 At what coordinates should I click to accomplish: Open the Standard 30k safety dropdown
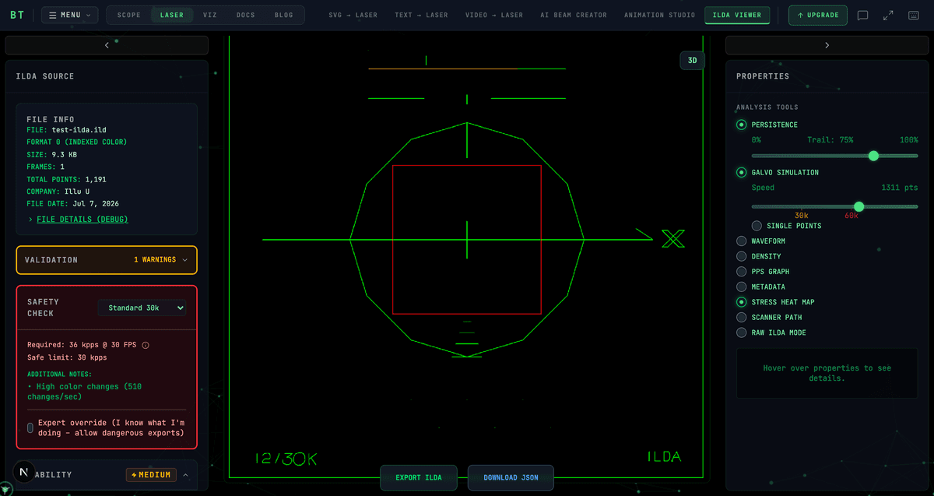click(x=142, y=308)
